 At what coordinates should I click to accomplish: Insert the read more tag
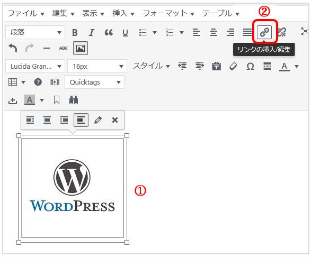coord(267,66)
